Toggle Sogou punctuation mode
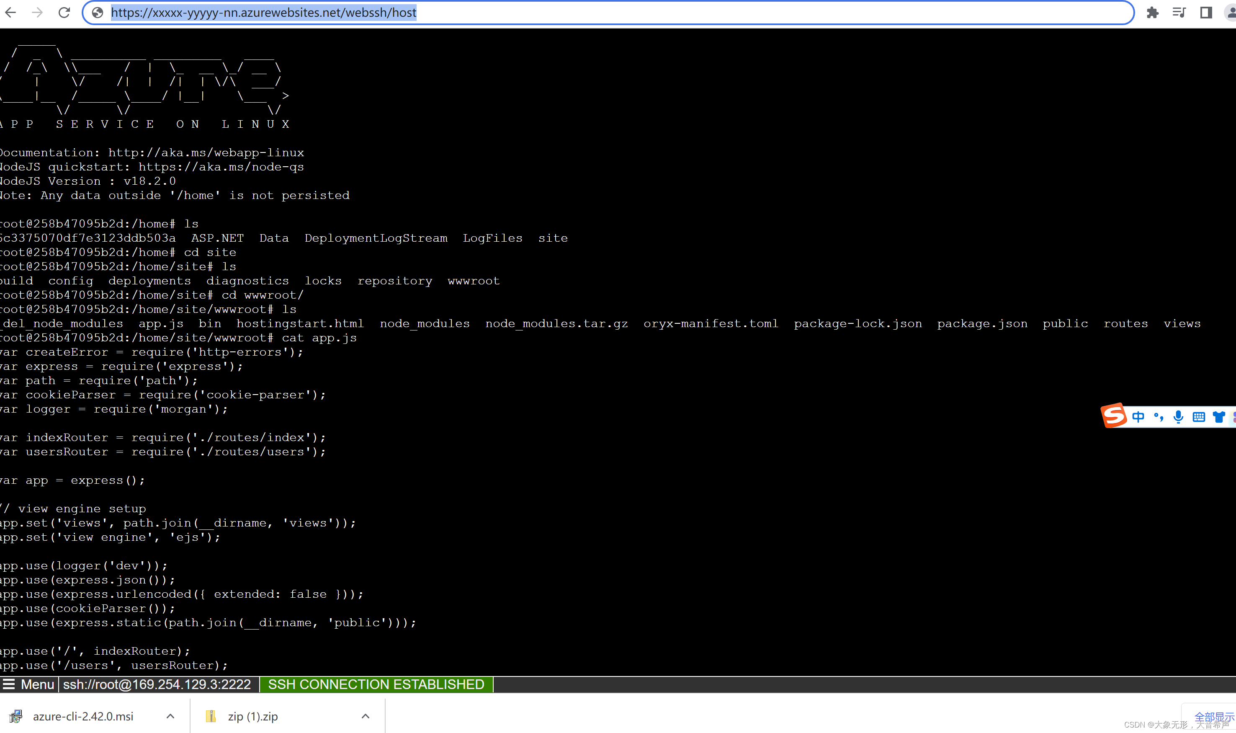1236x733 pixels. (x=1159, y=417)
